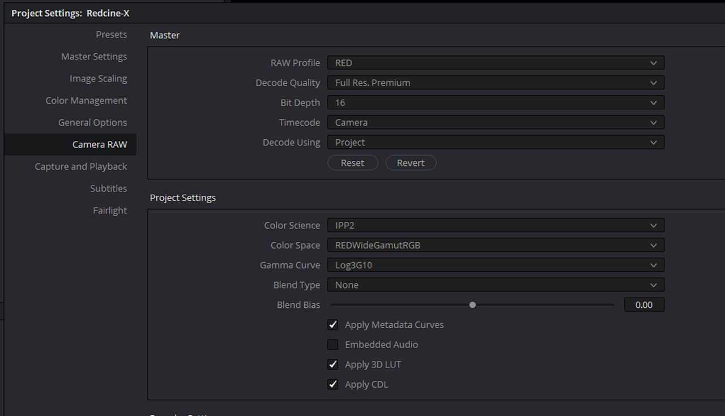This screenshot has height=416, width=725.
Task: Disable Apply 3D LUT checkbox
Action: 332,364
